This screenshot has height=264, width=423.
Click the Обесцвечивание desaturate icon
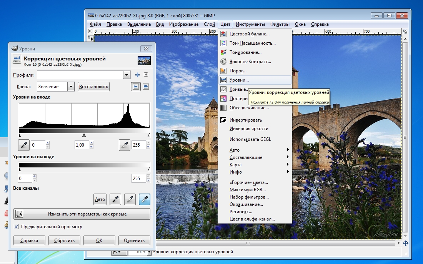pos(223,108)
